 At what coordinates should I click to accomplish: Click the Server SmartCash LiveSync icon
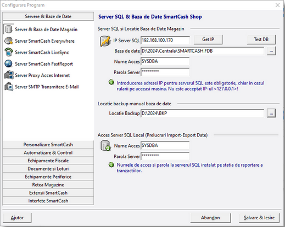coord(9,52)
